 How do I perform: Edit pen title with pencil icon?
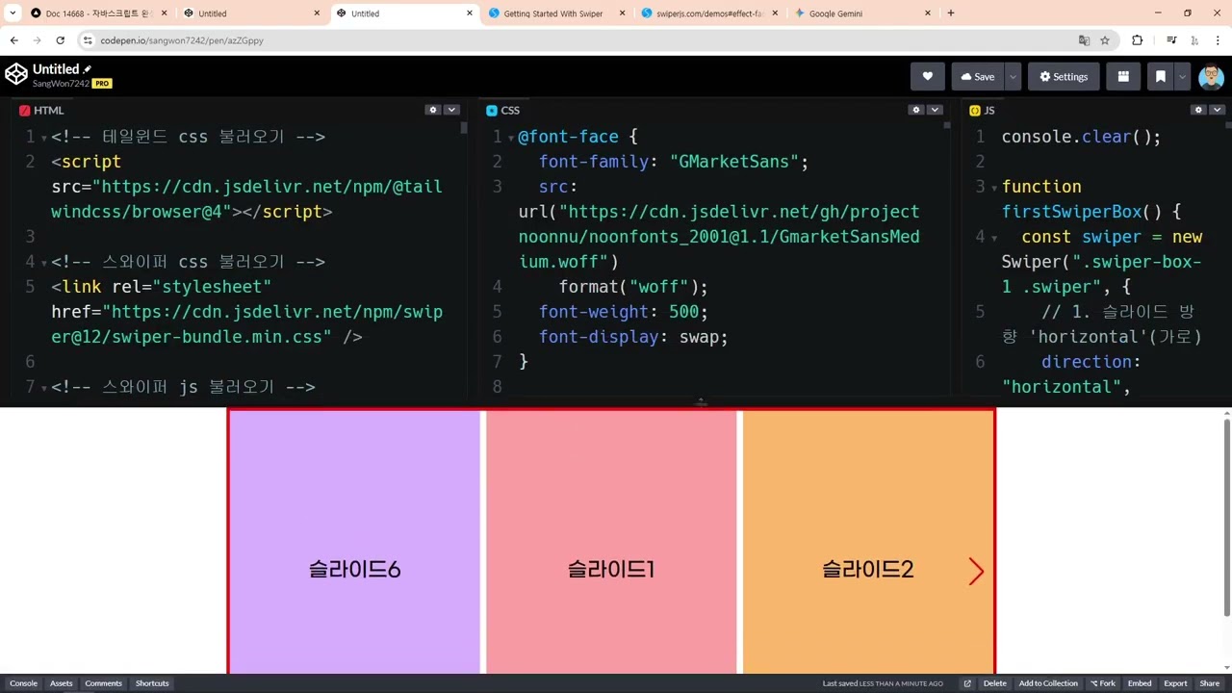[x=88, y=69]
